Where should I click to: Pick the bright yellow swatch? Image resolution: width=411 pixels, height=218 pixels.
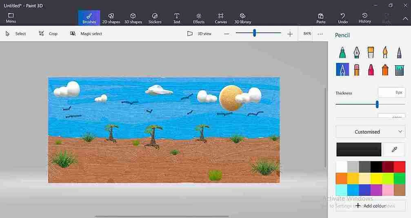click(x=376, y=178)
